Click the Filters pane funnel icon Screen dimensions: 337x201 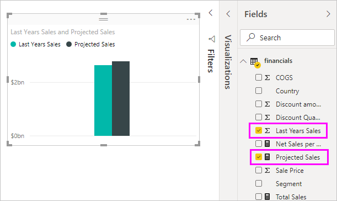coord(212,39)
